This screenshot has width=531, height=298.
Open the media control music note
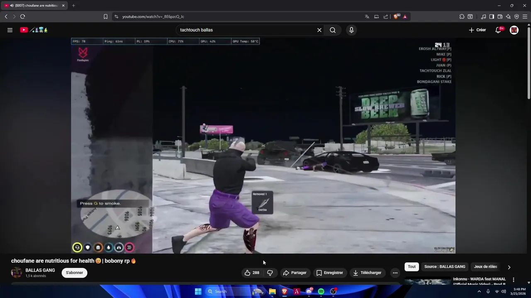tap(483, 17)
